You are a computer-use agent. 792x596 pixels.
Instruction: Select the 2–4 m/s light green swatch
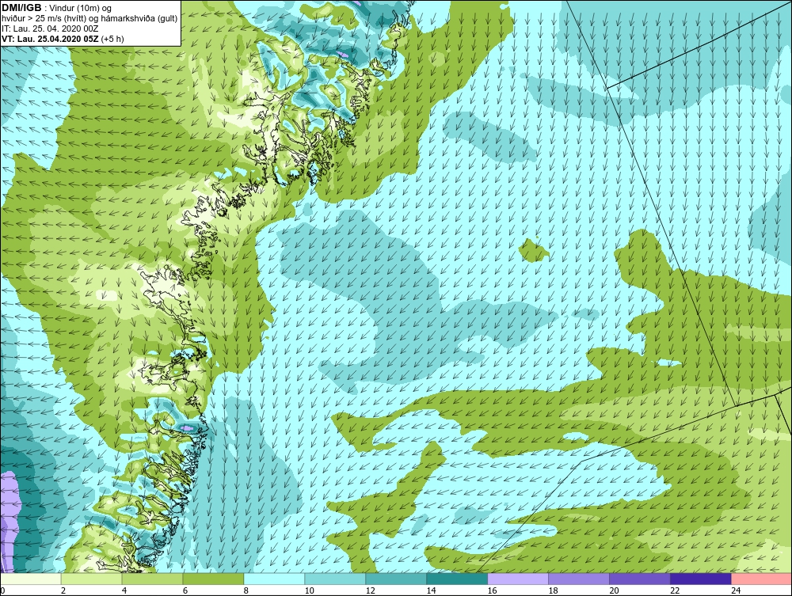pos(91,579)
